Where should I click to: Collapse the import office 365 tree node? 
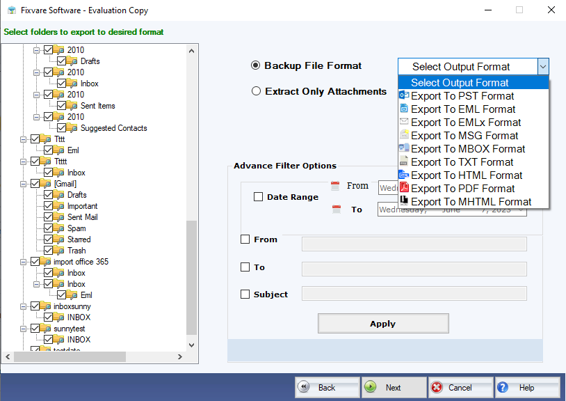[24, 261]
